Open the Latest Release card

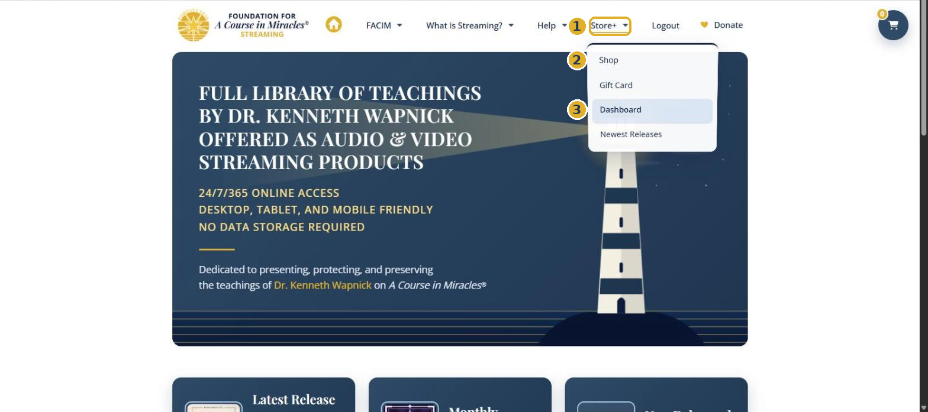263,395
